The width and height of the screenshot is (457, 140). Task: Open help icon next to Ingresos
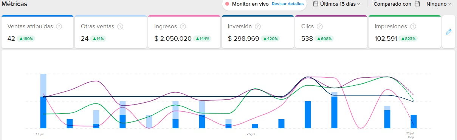coord(183,26)
